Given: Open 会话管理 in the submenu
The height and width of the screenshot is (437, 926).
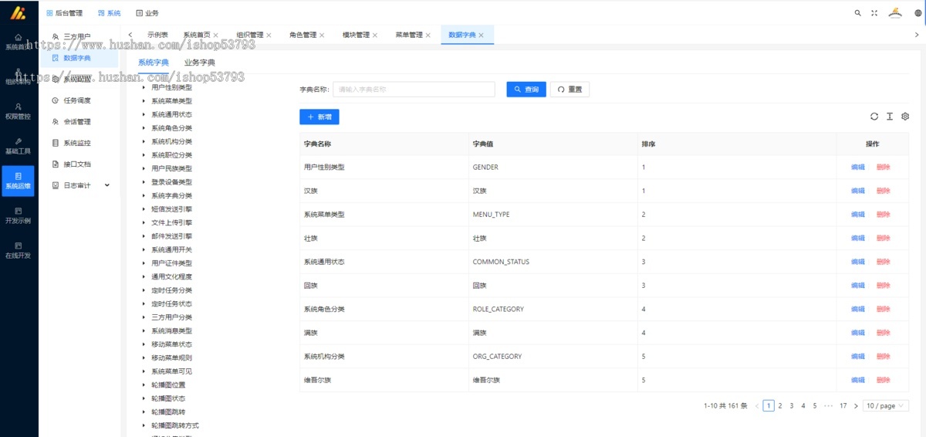Looking at the screenshot, I should (x=79, y=122).
